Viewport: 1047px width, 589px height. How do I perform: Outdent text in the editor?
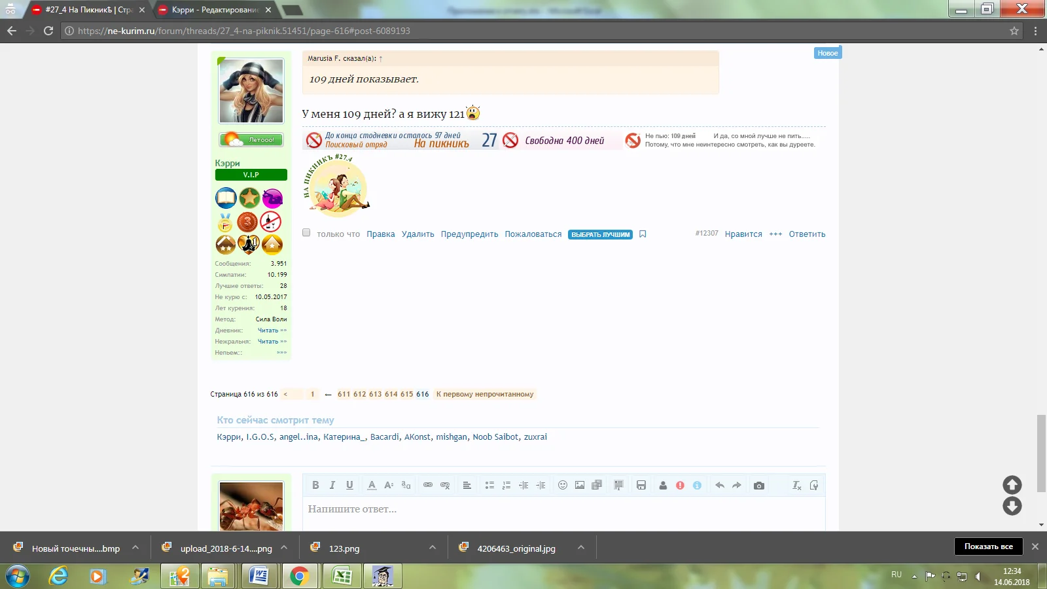[523, 485]
